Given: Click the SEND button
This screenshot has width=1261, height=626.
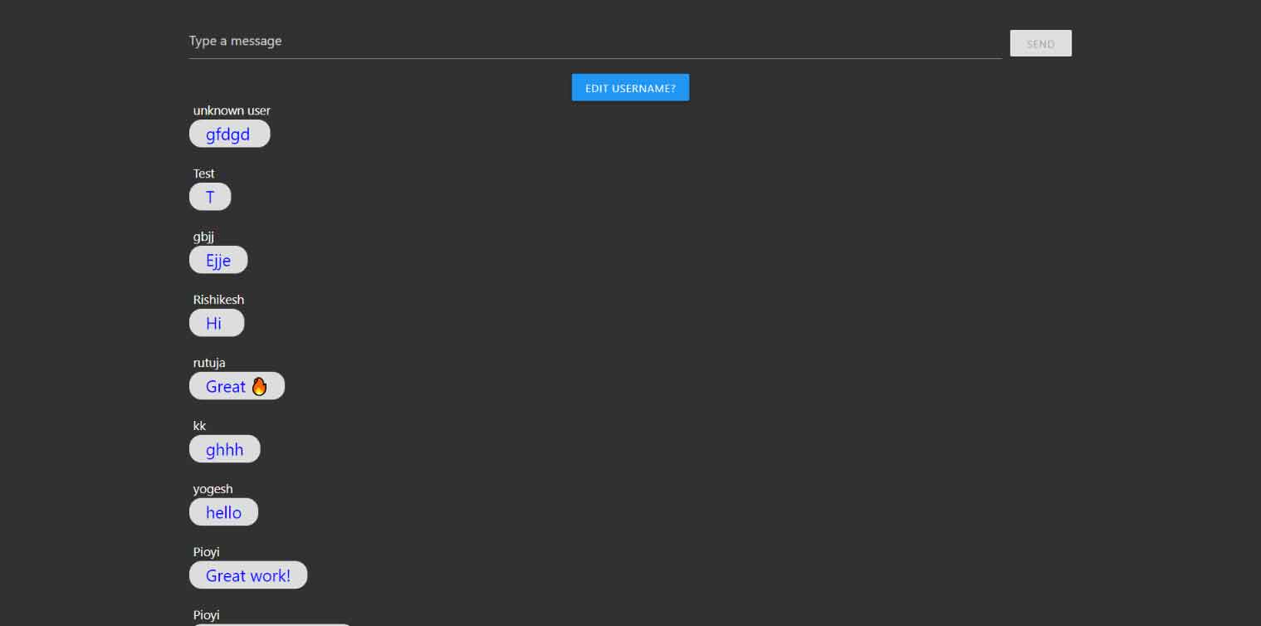Looking at the screenshot, I should pos(1040,43).
